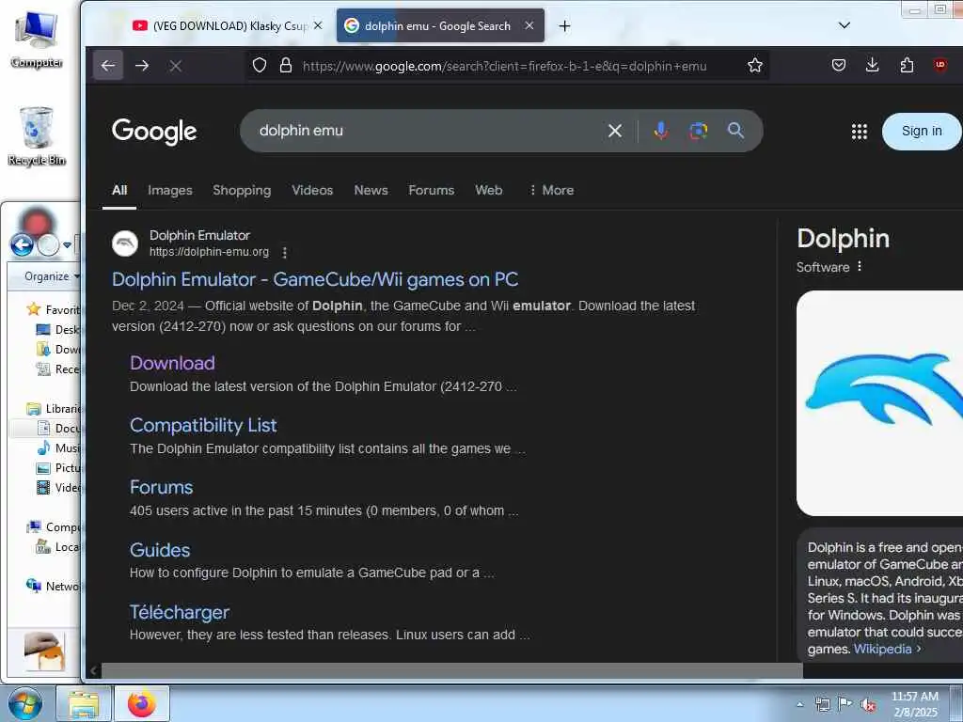
Task: Submit search with magnifier icon
Action: 735,130
